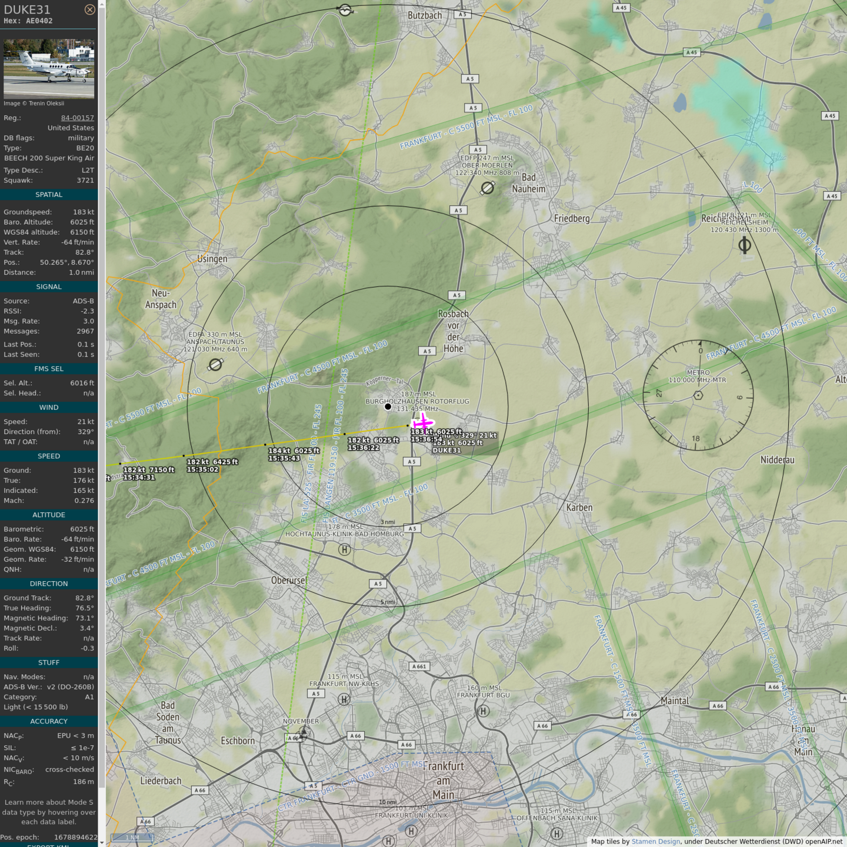Open the 84-00157 registration link
Viewport: 847px width, 847px height.
pos(77,118)
